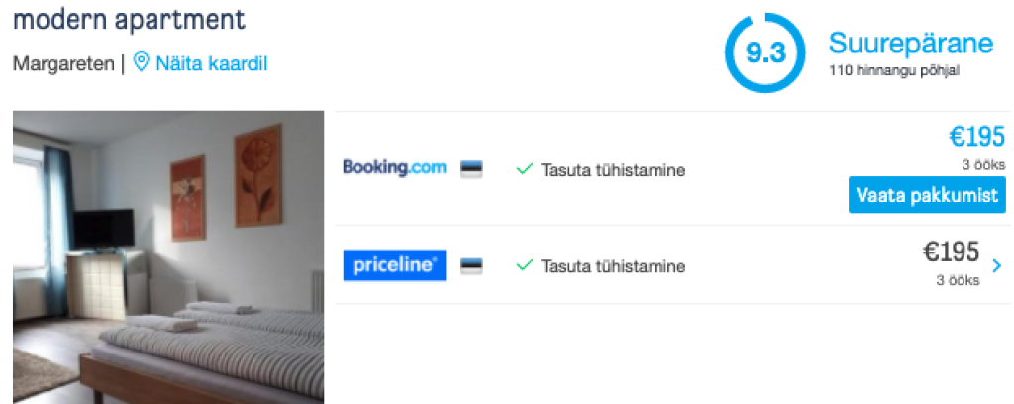Click the Booking.com logo
The height and width of the screenshot is (404, 1014).
394,168
